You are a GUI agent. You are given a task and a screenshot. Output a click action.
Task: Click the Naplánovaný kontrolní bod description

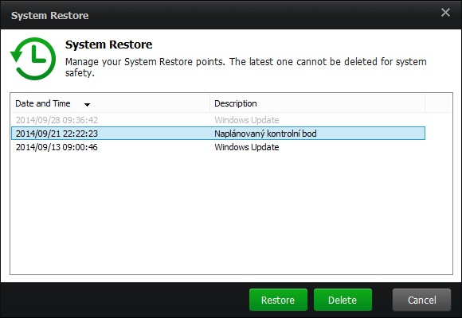pos(265,134)
